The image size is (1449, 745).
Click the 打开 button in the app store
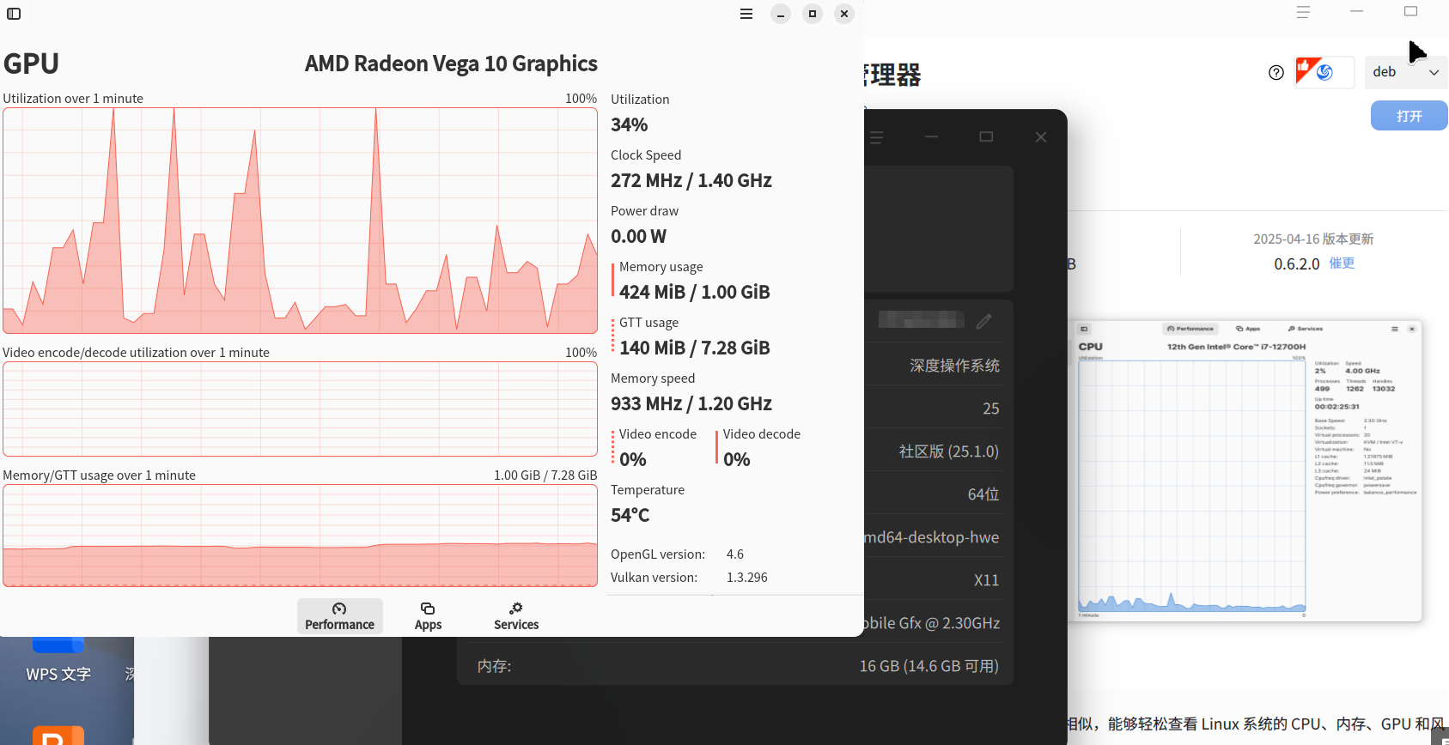[1409, 116]
